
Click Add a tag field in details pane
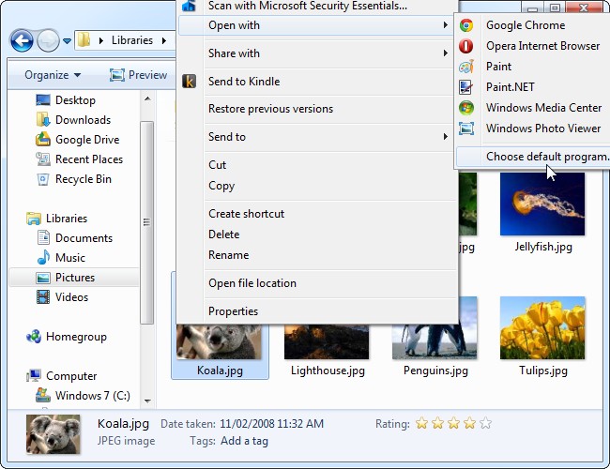point(244,441)
